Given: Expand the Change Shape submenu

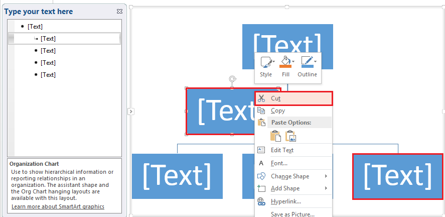Looking at the screenshot, I should (x=293, y=176).
